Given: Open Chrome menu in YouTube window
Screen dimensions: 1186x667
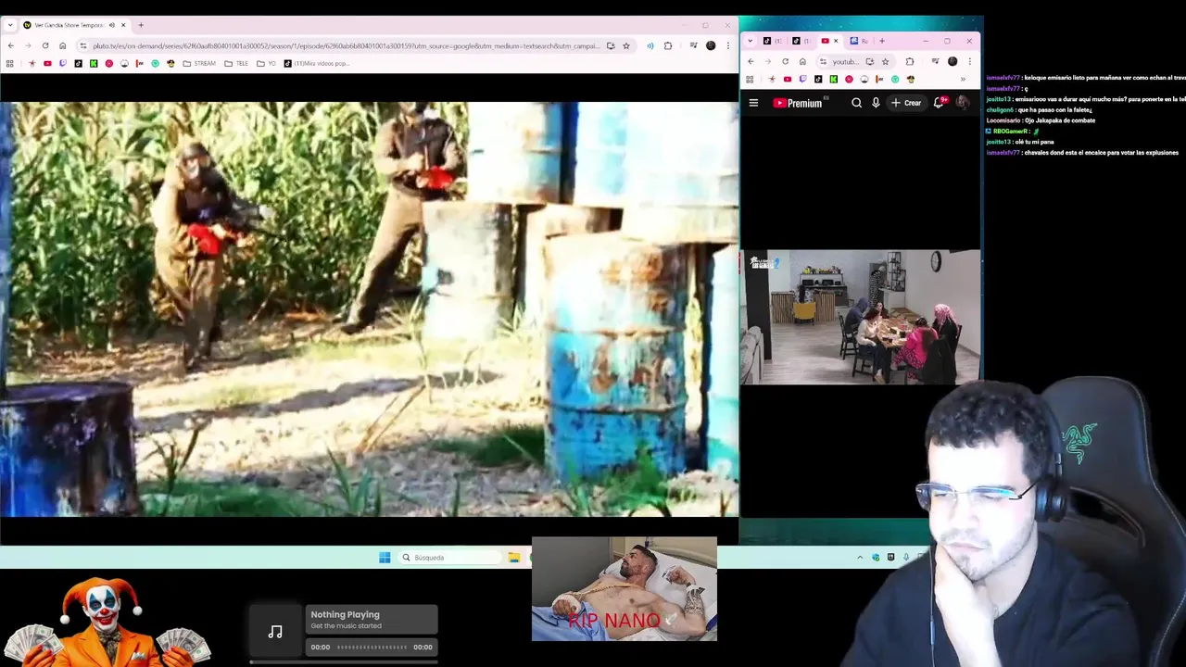Looking at the screenshot, I should (x=970, y=61).
